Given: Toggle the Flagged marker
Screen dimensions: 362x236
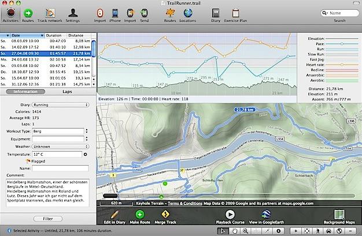Looking at the screenshot, I should [x=28, y=161].
